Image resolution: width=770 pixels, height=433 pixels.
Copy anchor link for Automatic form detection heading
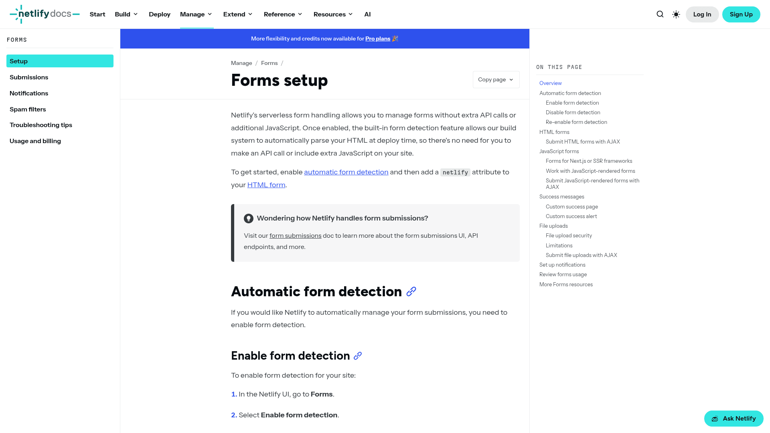pyautogui.click(x=411, y=291)
